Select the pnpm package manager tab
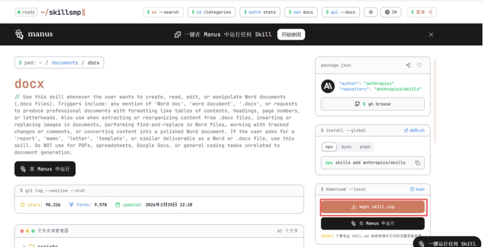 (365, 147)
